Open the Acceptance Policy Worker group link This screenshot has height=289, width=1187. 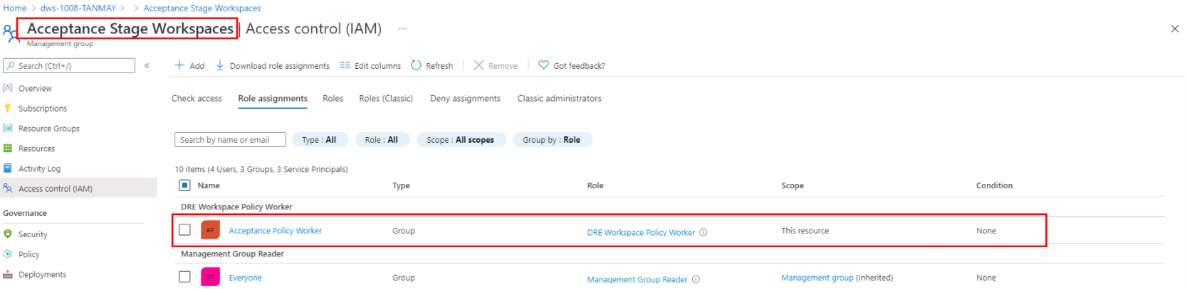tap(276, 231)
